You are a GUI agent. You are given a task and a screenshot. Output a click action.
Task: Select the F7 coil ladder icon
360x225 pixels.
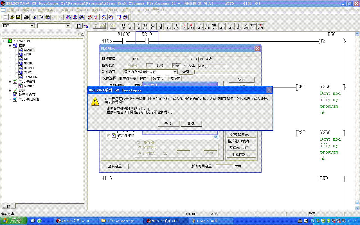point(153,26)
